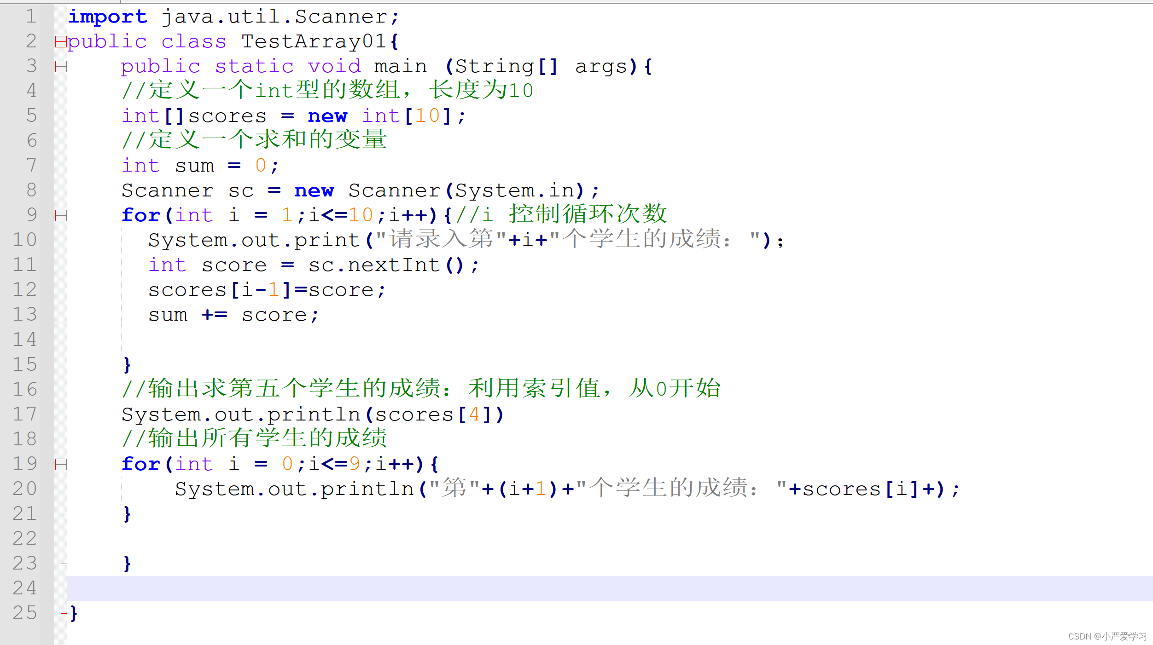Click line number 10 in gutter

[x=25, y=240]
